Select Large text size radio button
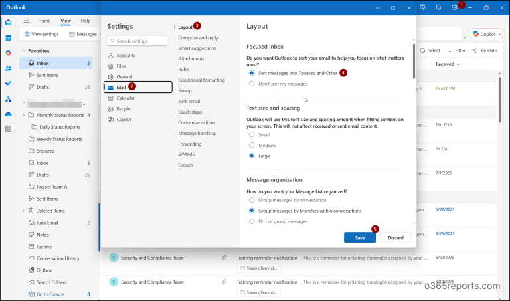The image size is (510, 301). pyautogui.click(x=252, y=155)
